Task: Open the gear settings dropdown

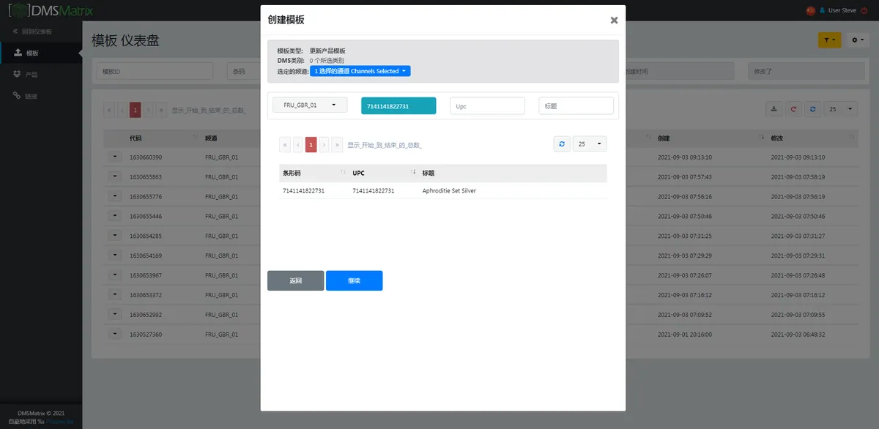Action: [x=857, y=40]
